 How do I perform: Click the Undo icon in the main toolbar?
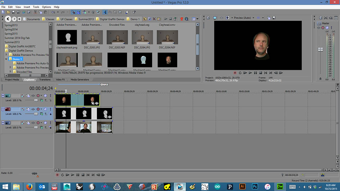click(x=53, y=12)
